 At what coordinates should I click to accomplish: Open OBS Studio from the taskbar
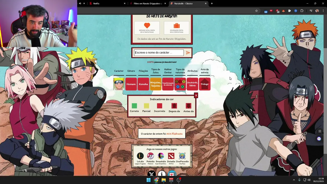tap(179, 180)
